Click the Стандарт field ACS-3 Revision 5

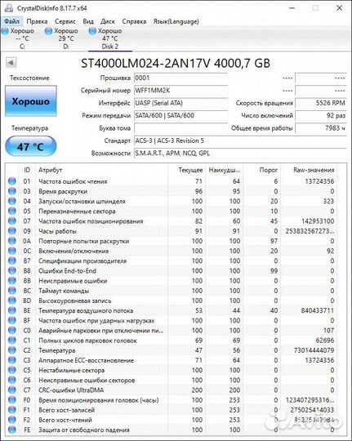pyautogui.click(x=240, y=140)
